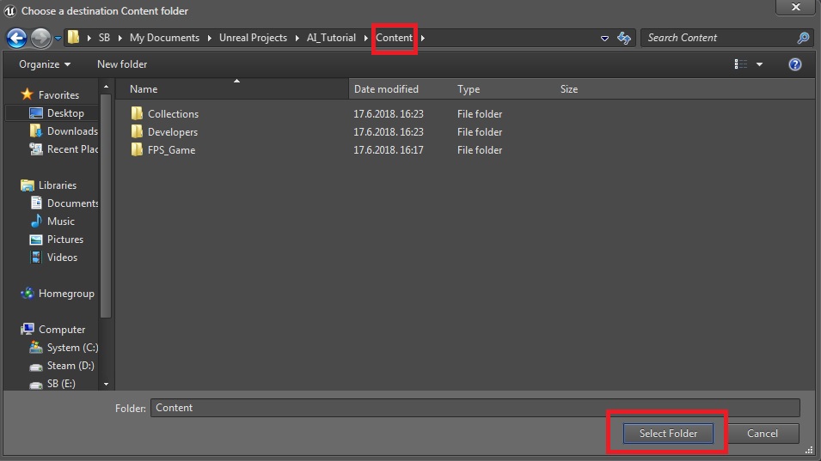Click the change view icon

click(x=741, y=64)
